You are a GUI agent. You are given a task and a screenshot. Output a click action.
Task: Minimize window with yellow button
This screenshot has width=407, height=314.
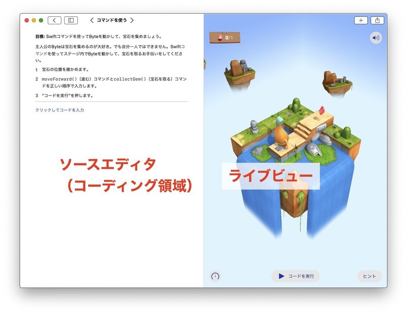point(34,20)
